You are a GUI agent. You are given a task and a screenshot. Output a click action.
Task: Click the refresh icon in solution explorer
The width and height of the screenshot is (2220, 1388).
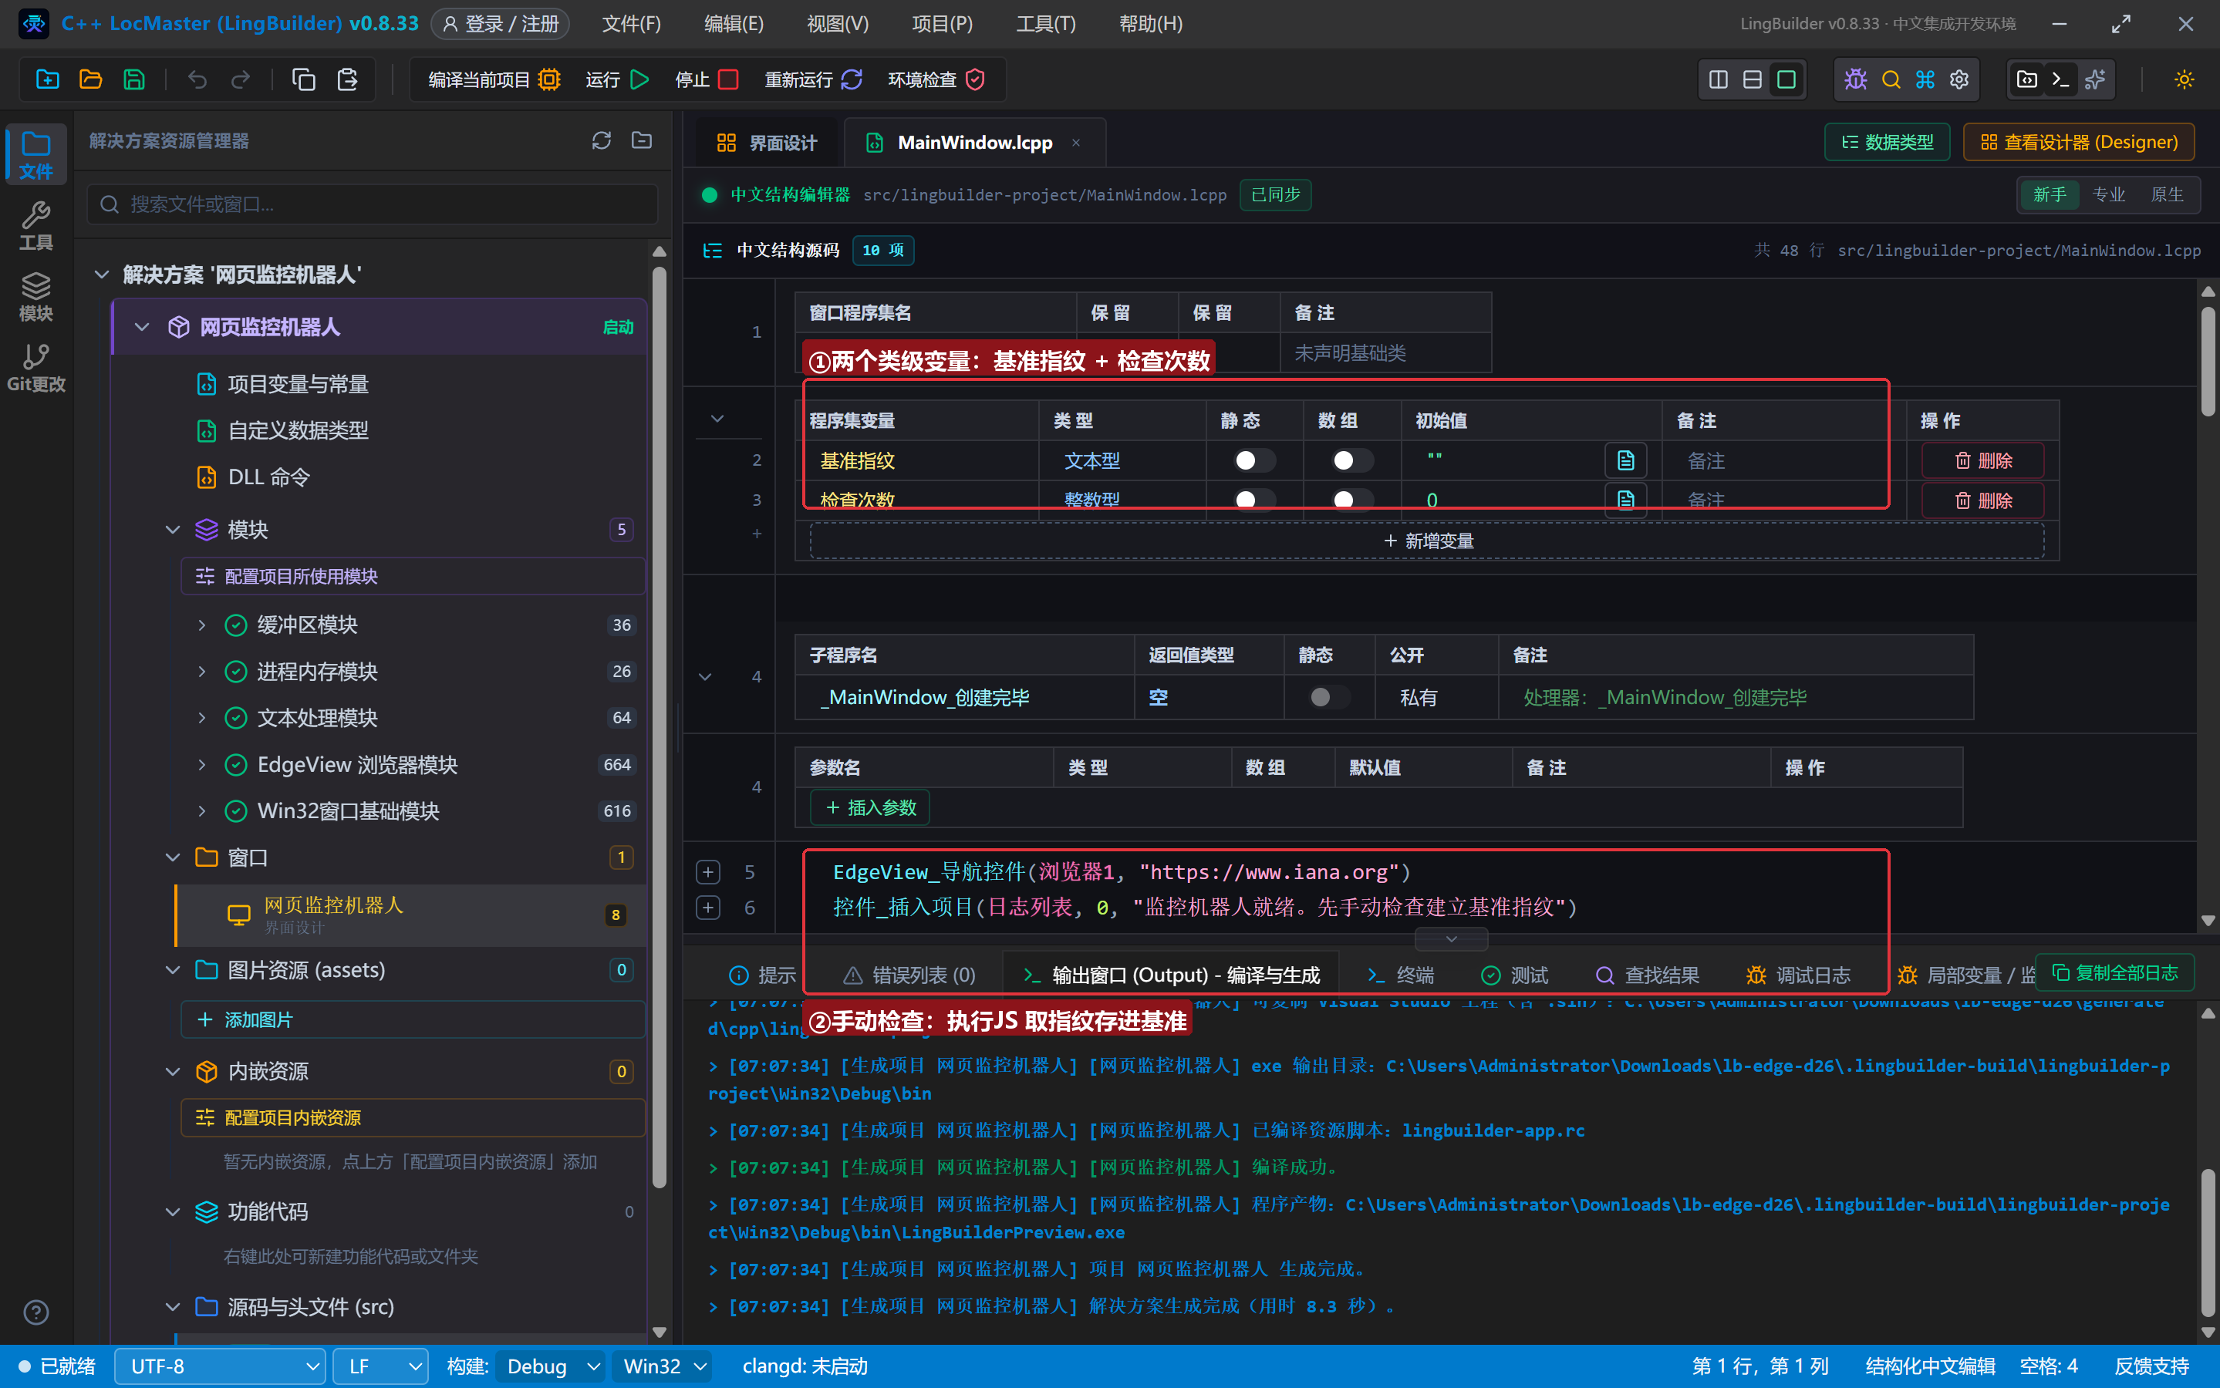(602, 140)
